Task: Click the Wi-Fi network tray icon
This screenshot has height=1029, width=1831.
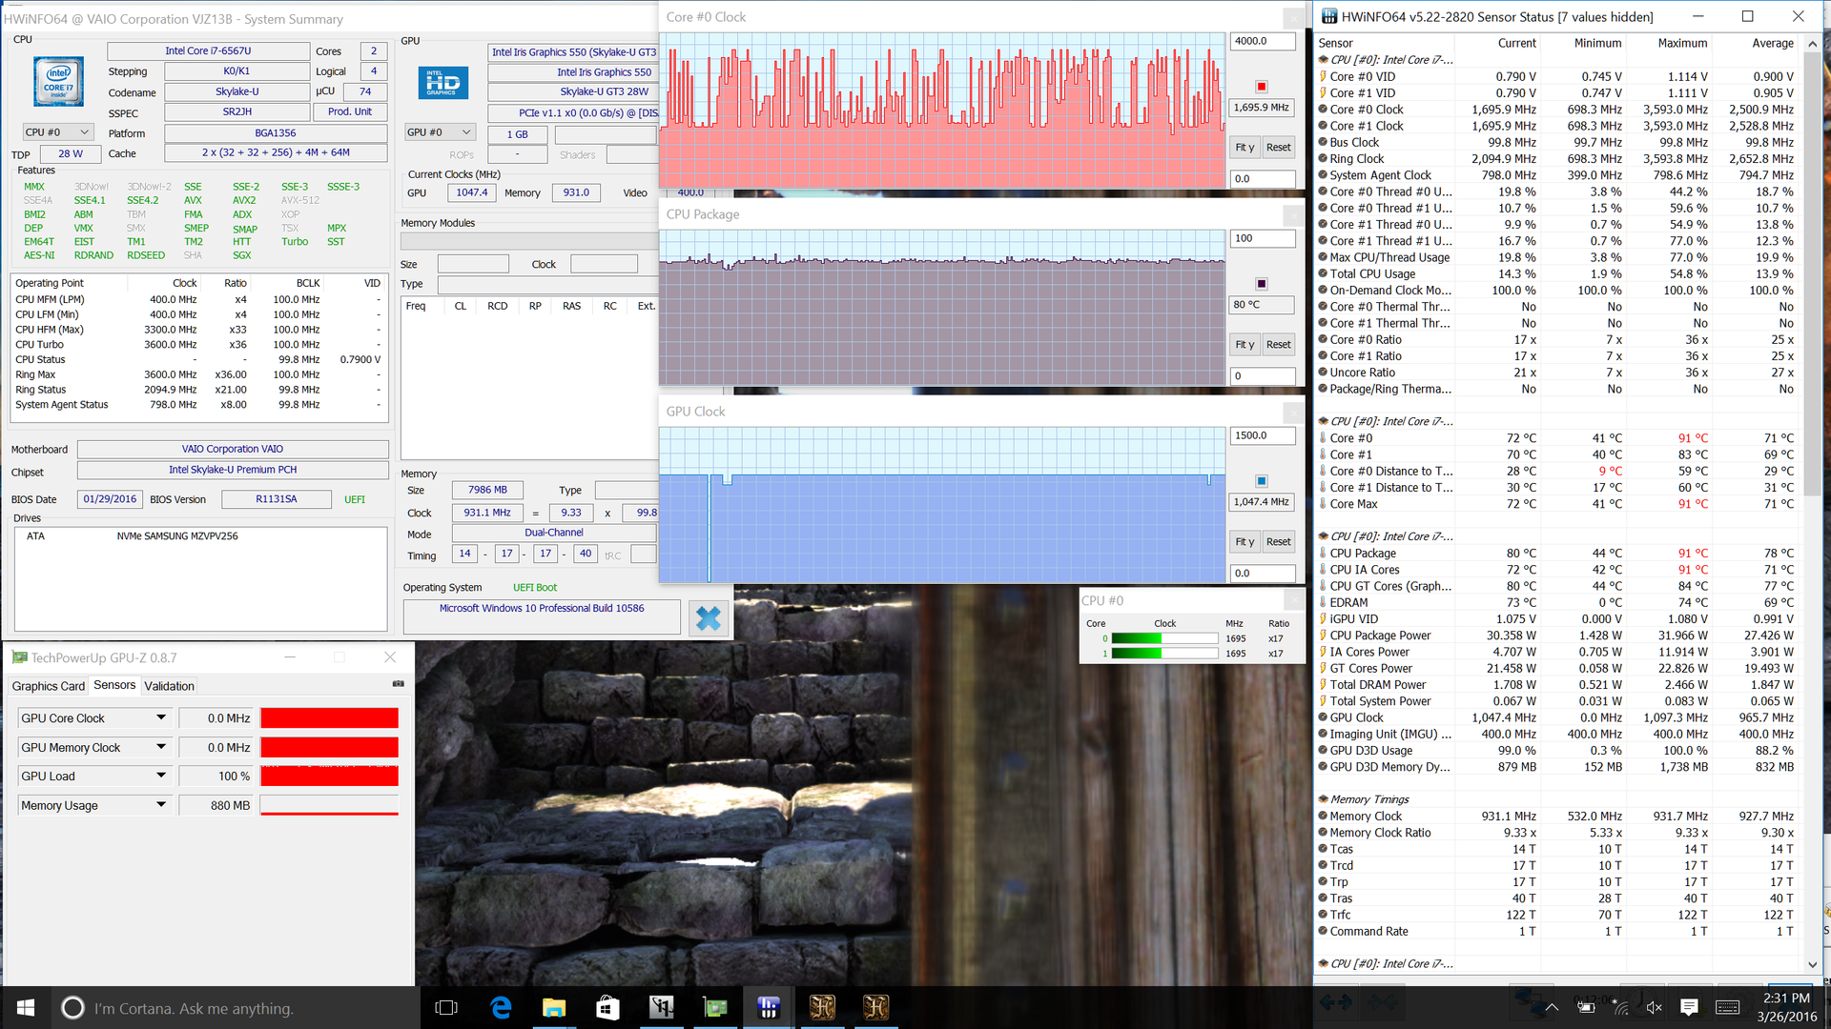Action: (1620, 1007)
